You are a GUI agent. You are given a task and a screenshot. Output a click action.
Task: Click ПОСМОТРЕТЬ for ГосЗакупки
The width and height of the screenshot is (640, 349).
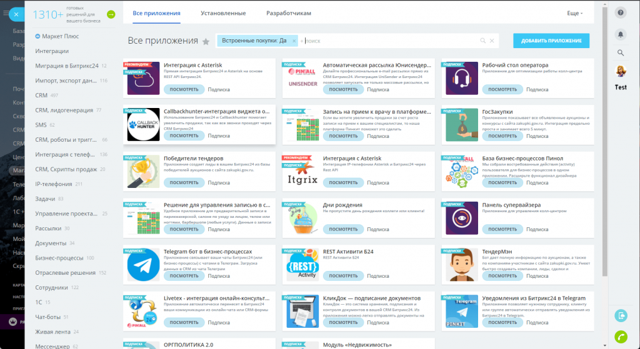502,136
